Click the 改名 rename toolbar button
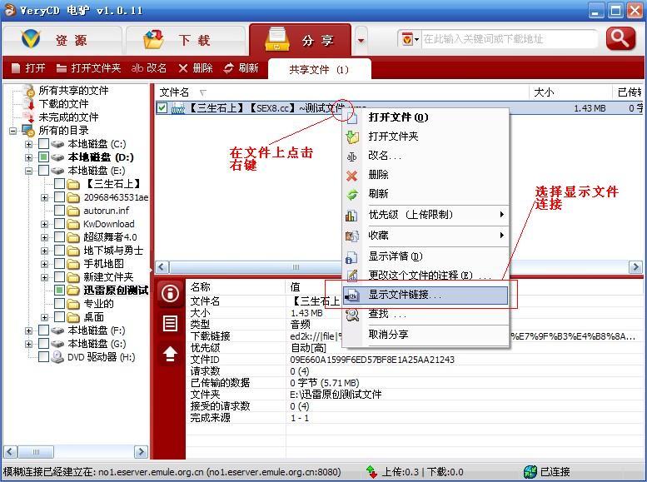The height and width of the screenshot is (482, 647). pyautogui.click(x=149, y=68)
